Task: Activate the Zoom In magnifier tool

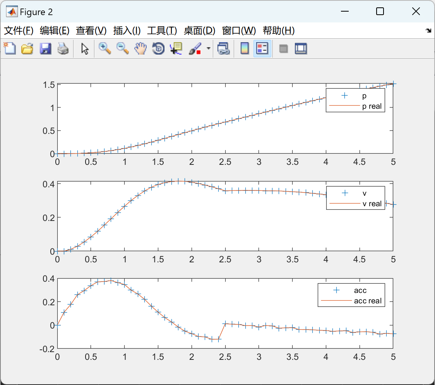Action: tap(104, 48)
